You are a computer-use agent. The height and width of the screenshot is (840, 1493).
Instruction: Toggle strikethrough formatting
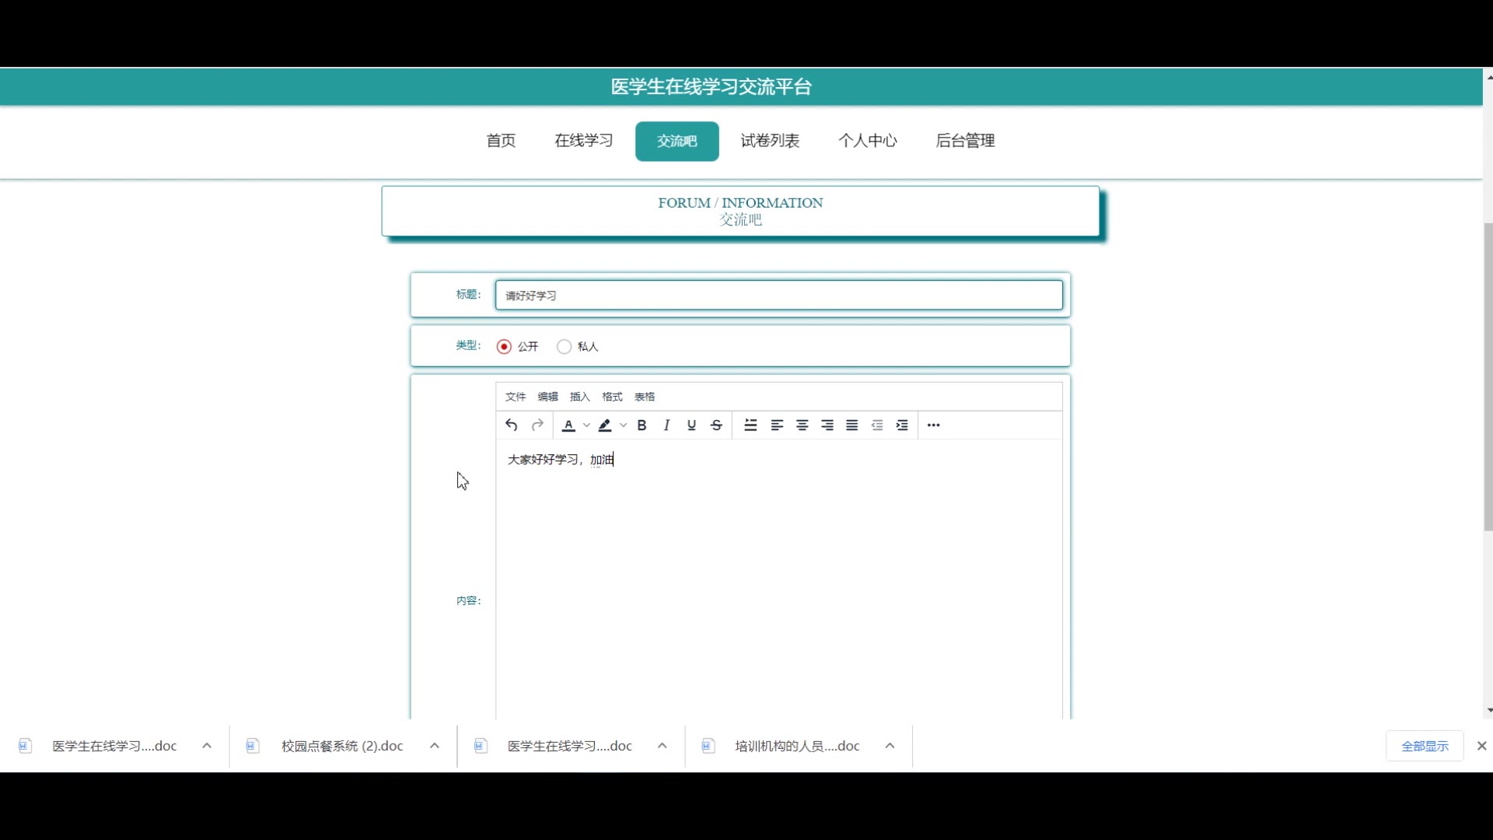(717, 425)
